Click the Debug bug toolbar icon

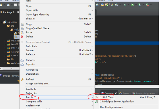pyautogui.click(x=125, y=5)
